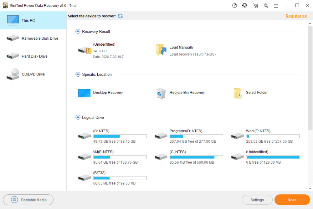
Task: Click '207.64 GB free of 277.00 GB' text
Action: point(193,141)
